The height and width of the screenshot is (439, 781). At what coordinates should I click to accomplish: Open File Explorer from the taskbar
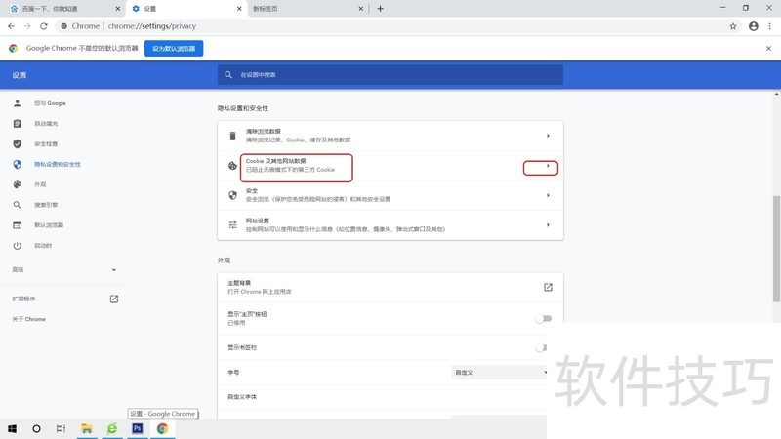[87, 428]
